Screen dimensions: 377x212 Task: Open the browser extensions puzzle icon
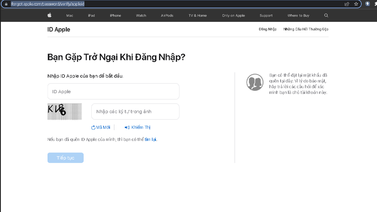375,4
